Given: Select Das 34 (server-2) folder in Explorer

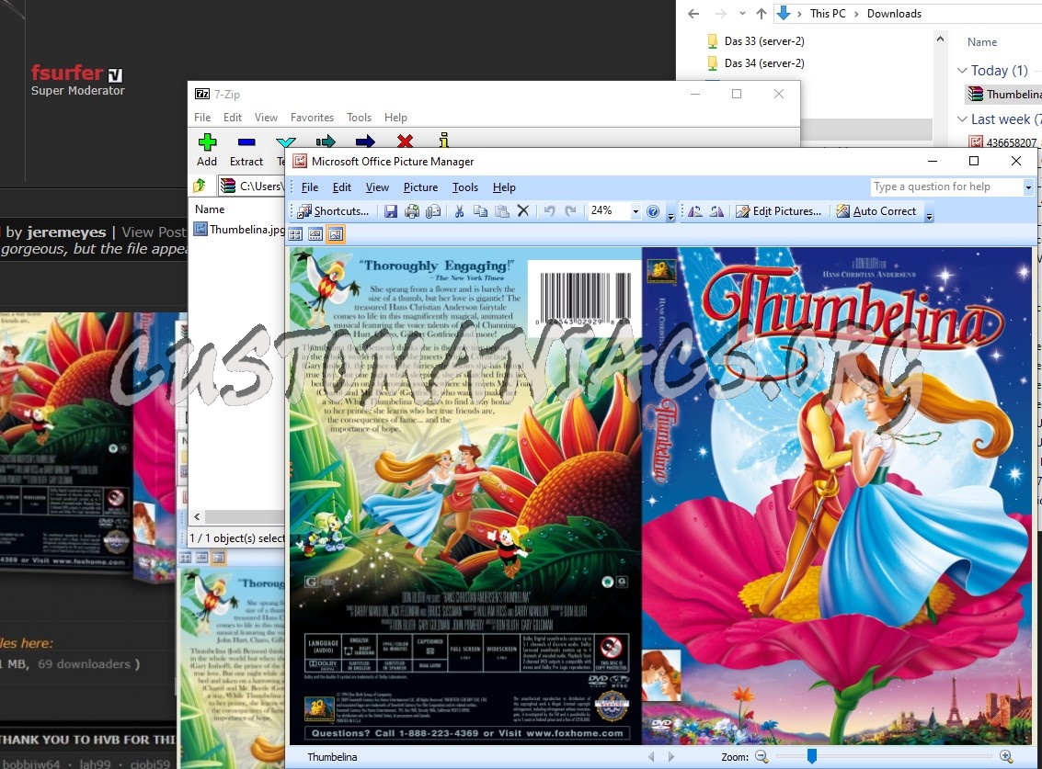Looking at the screenshot, I should click(756, 63).
